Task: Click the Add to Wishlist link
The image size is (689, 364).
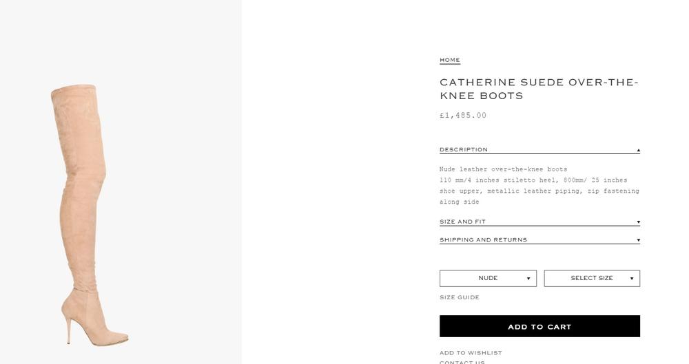Action: (x=471, y=353)
